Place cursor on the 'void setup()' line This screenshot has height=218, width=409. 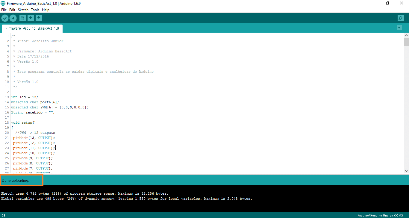pyautogui.click(x=23, y=122)
